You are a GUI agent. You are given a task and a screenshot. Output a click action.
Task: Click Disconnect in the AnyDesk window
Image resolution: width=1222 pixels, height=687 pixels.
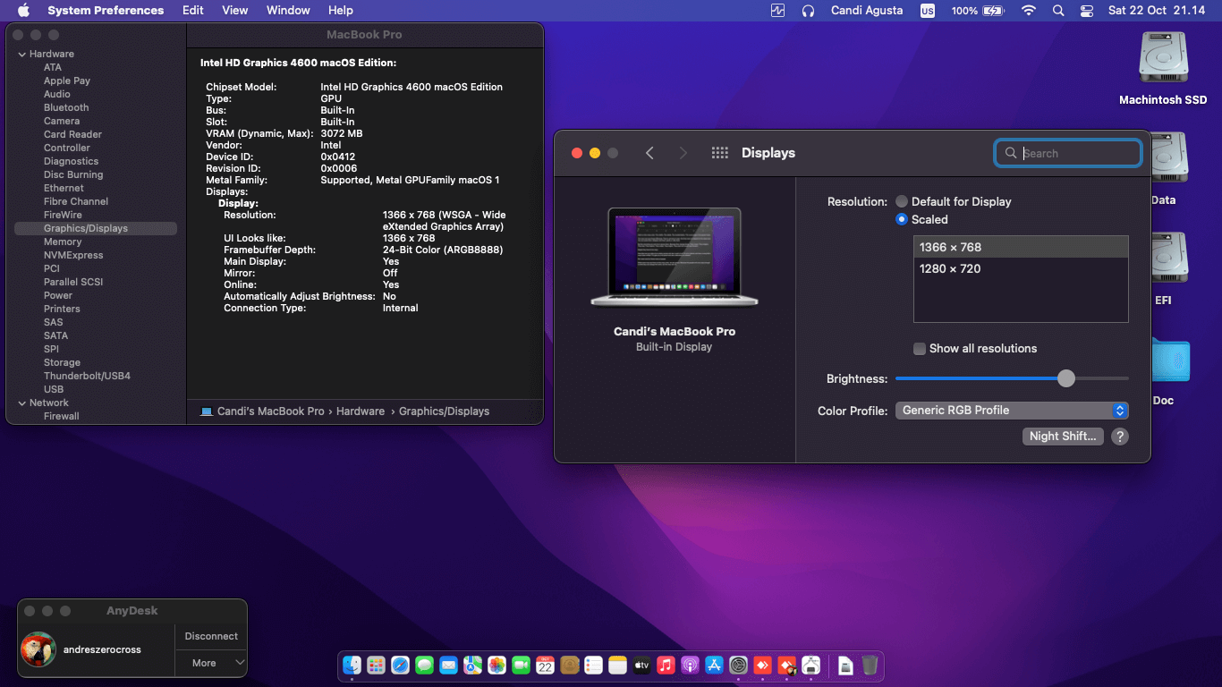(x=210, y=636)
